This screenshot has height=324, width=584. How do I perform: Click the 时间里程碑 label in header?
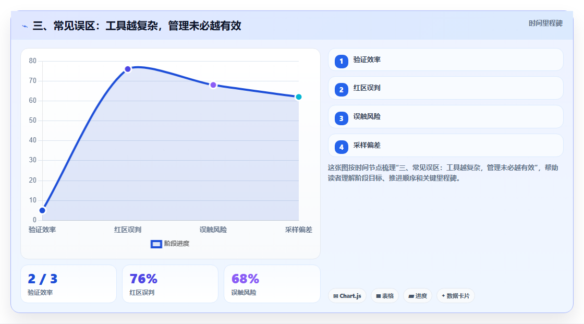click(545, 23)
